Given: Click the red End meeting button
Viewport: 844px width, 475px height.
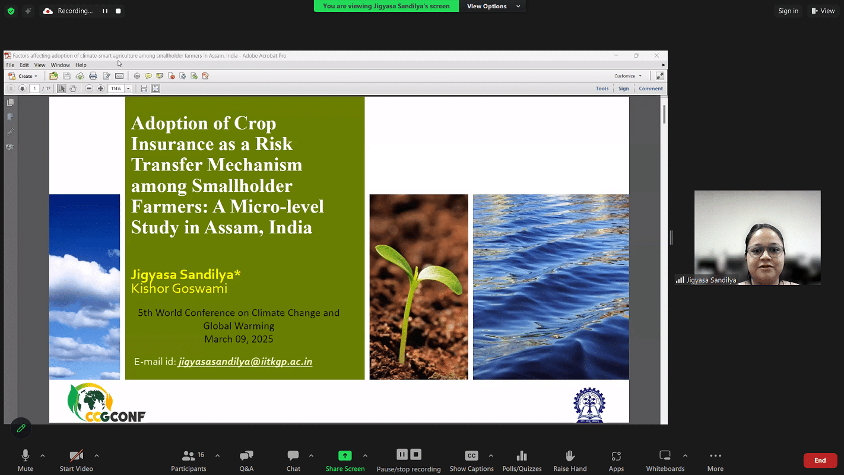Looking at the screenshot, I should [820, 460].
